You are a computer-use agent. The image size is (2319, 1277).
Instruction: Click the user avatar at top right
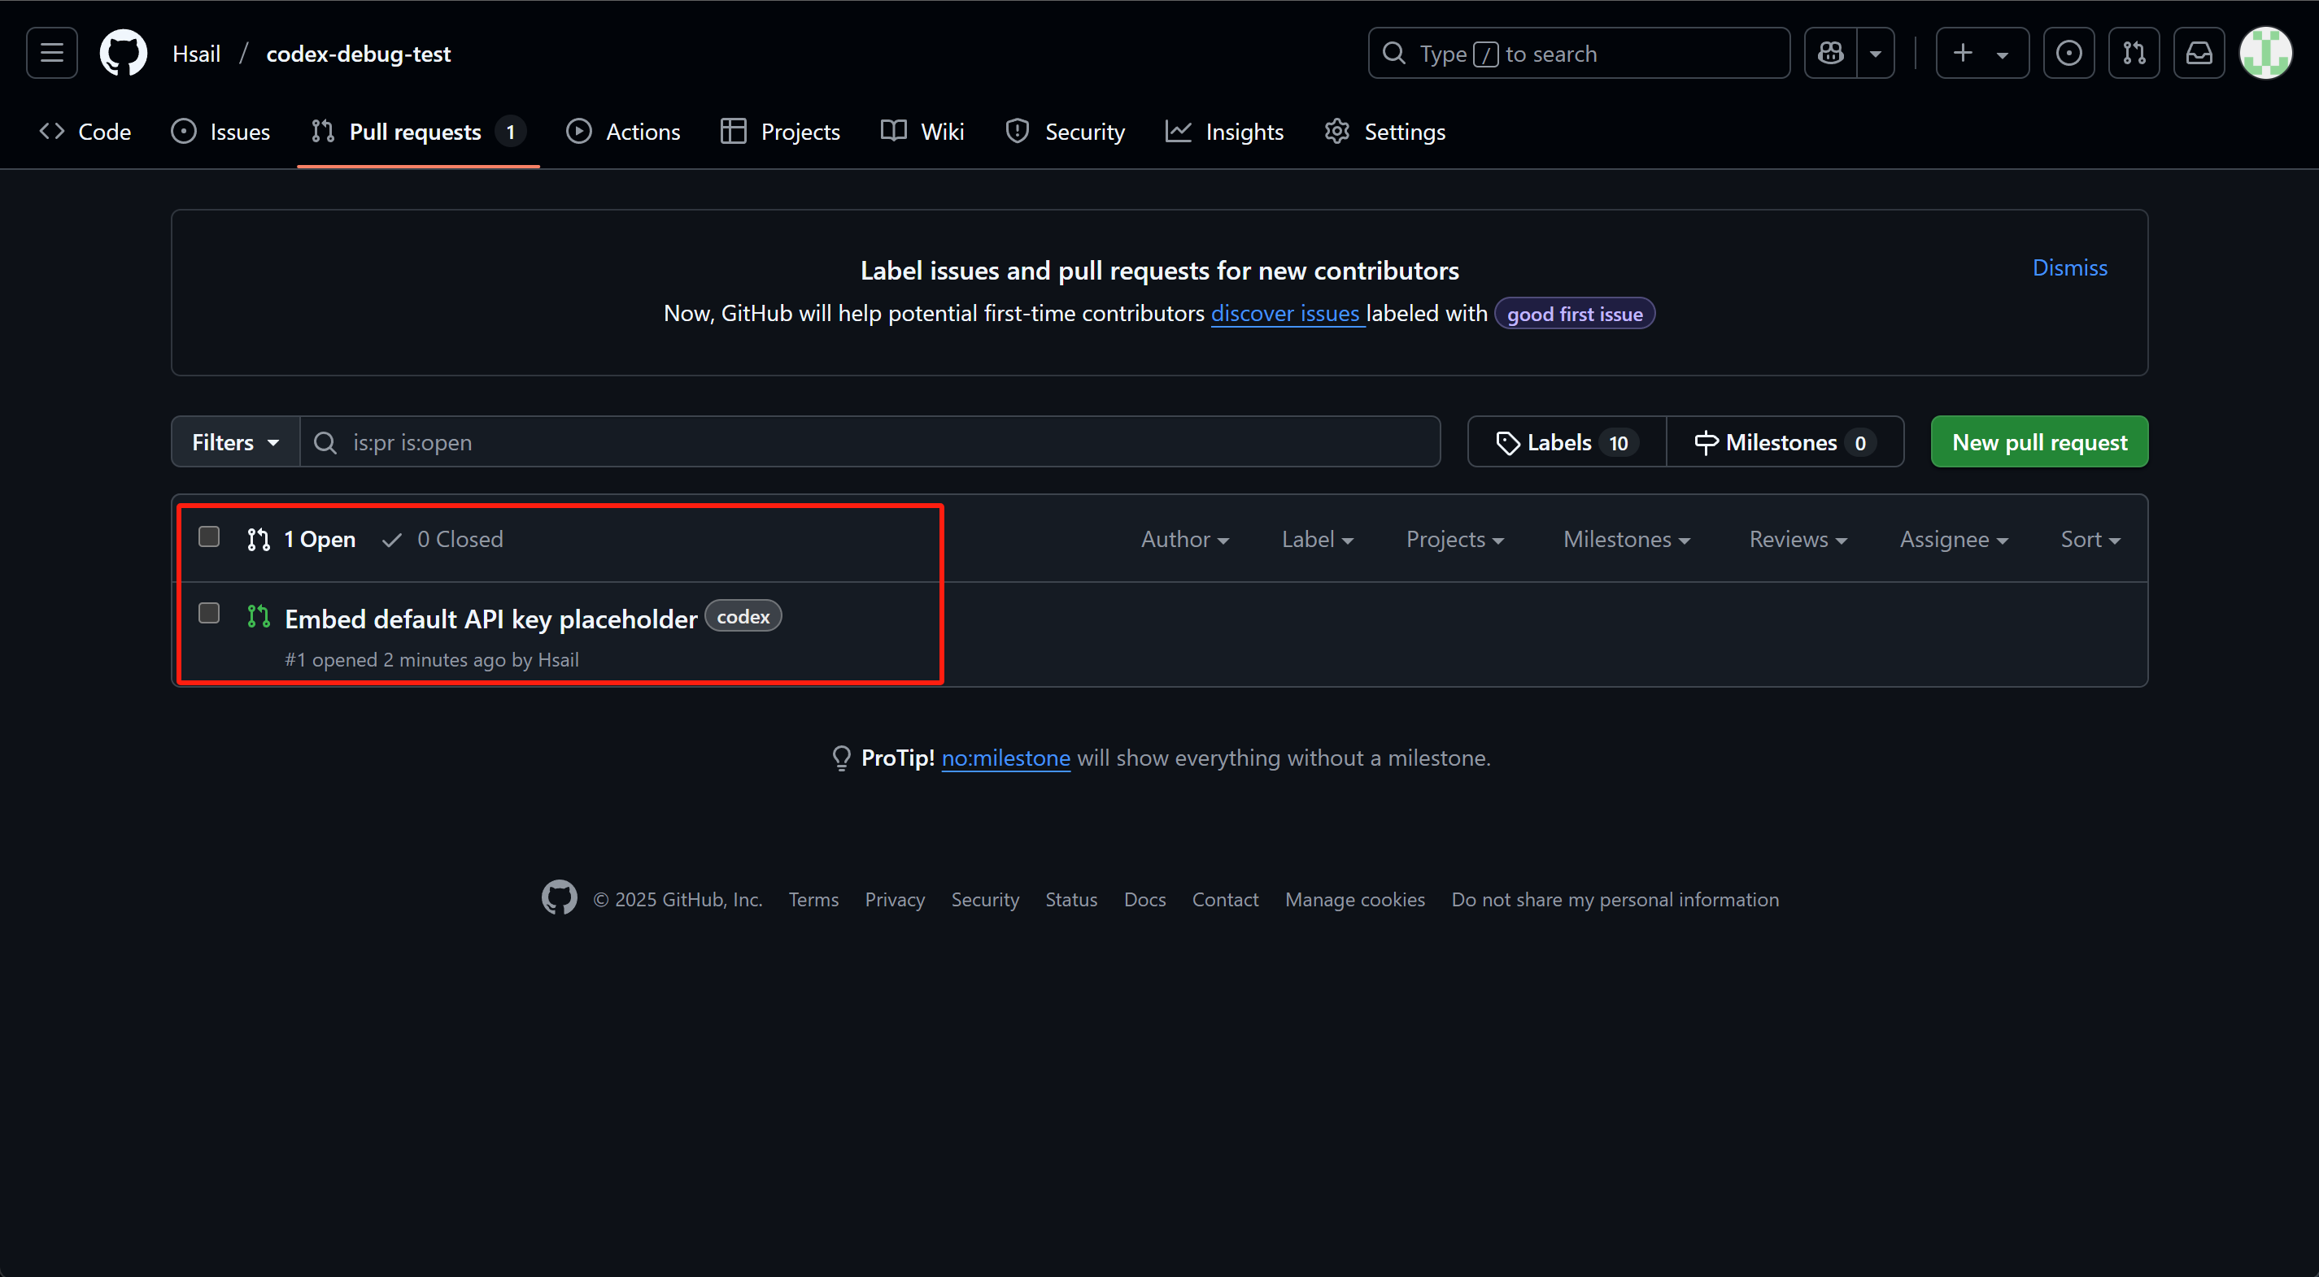coord(2265,53)
